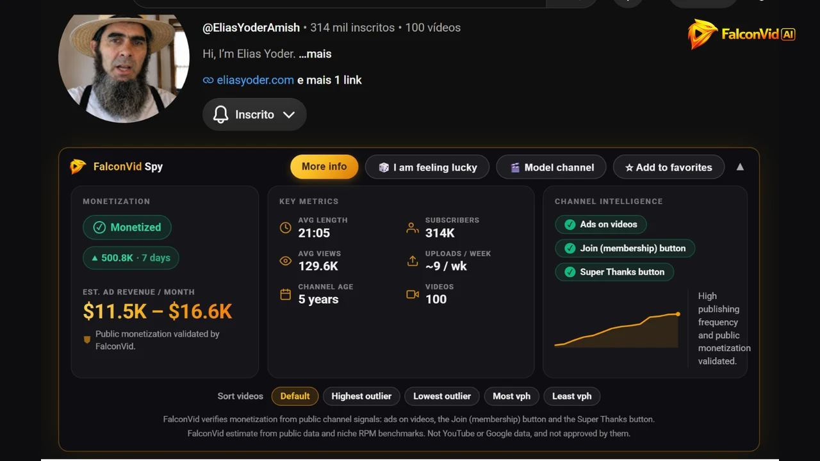Click the 500.8K · 7 days badge
The width and height of the screenshot is (820, 461).
(x=131, y=258)
